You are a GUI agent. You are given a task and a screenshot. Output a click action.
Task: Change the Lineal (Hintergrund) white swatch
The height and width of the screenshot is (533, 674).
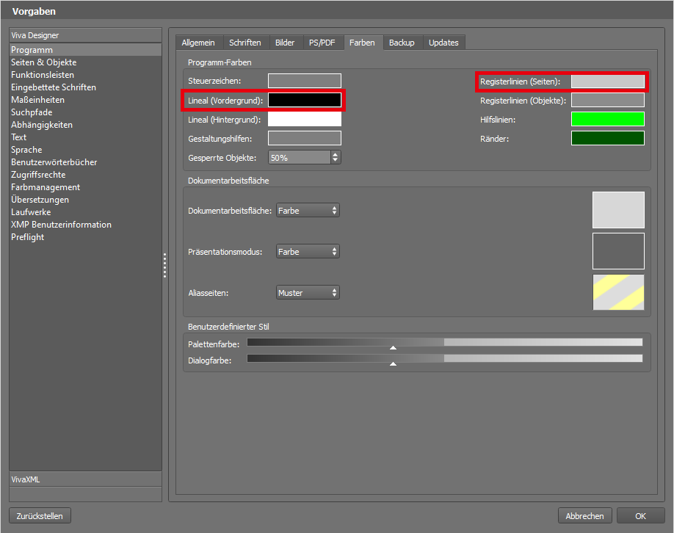point(305,119)
